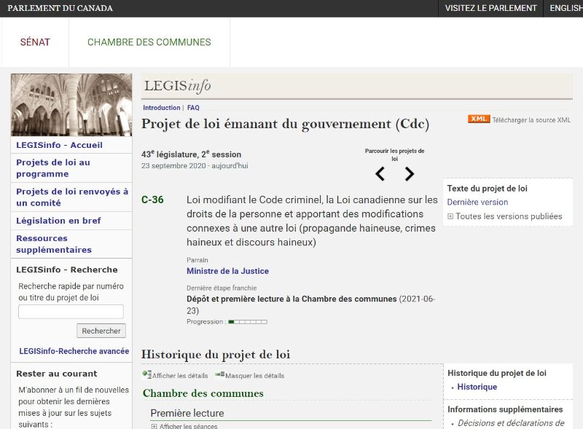Click the quick search input field

71,312
